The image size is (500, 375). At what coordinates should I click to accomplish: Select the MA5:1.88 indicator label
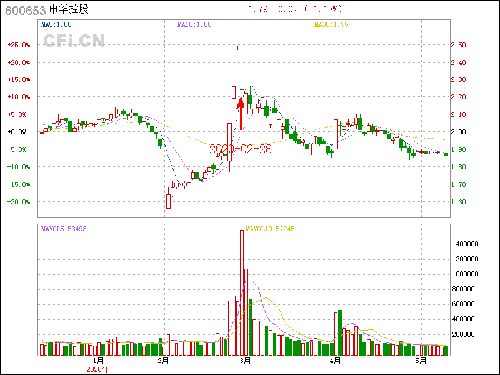pyautogui.click(x=56, y=24)
